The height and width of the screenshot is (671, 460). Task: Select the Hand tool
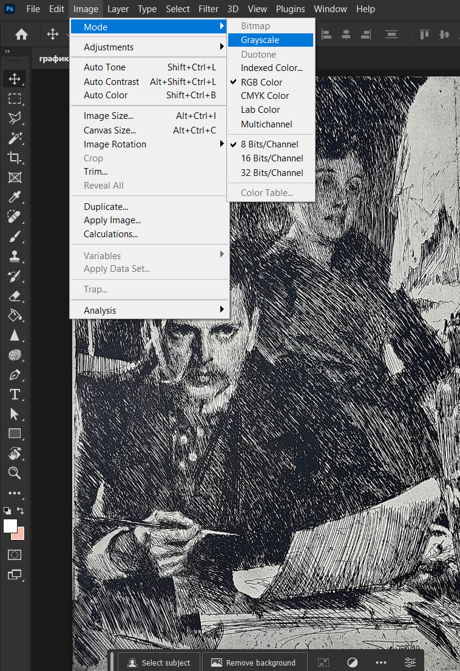[x=15, y=453]
